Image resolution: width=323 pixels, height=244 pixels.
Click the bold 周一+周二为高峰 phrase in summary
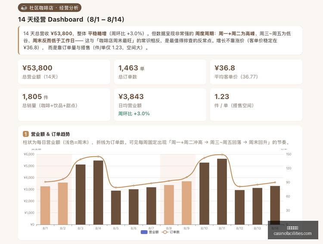click(x=237, y=34)
